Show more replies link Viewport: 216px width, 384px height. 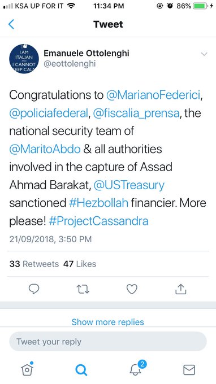(x=107, y=322)
